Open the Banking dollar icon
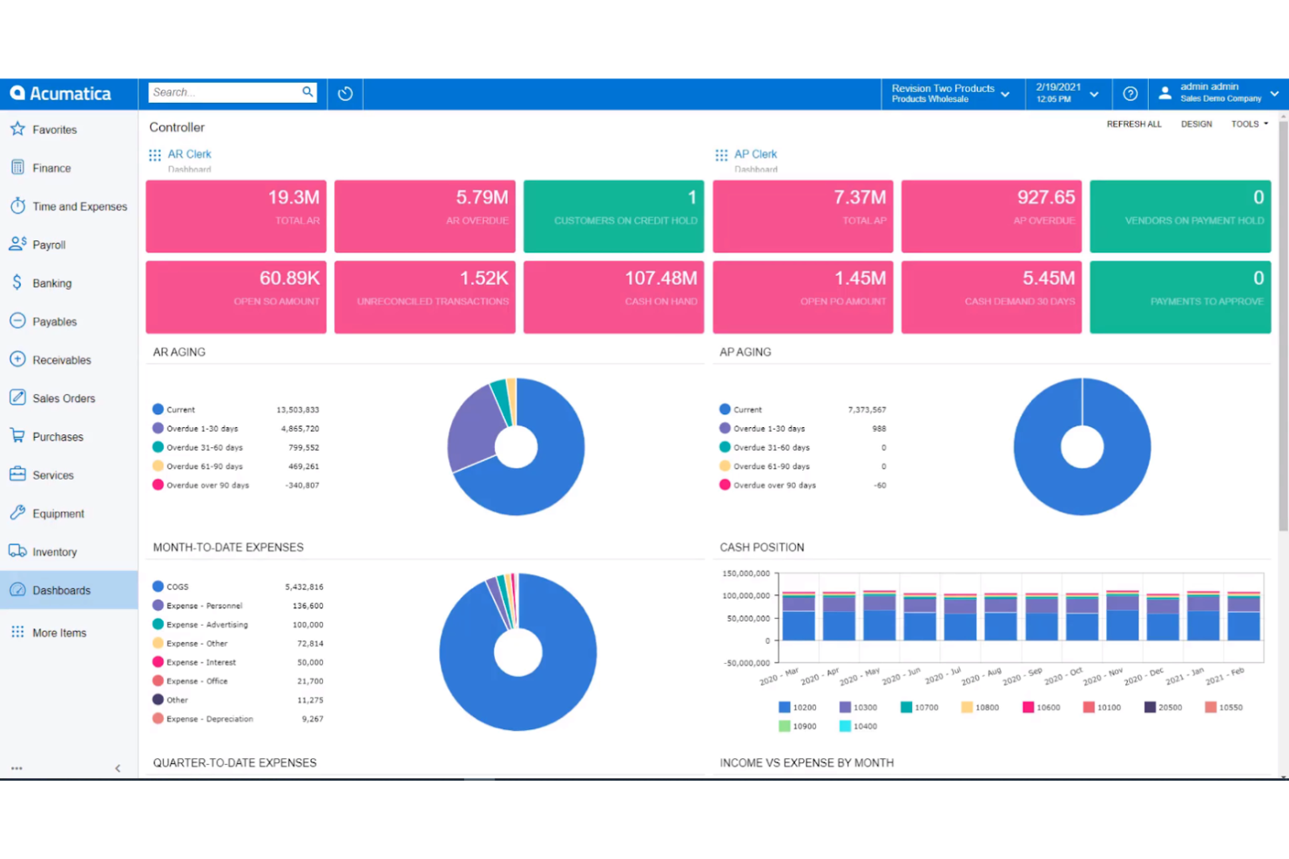 (x=17, y=282)
